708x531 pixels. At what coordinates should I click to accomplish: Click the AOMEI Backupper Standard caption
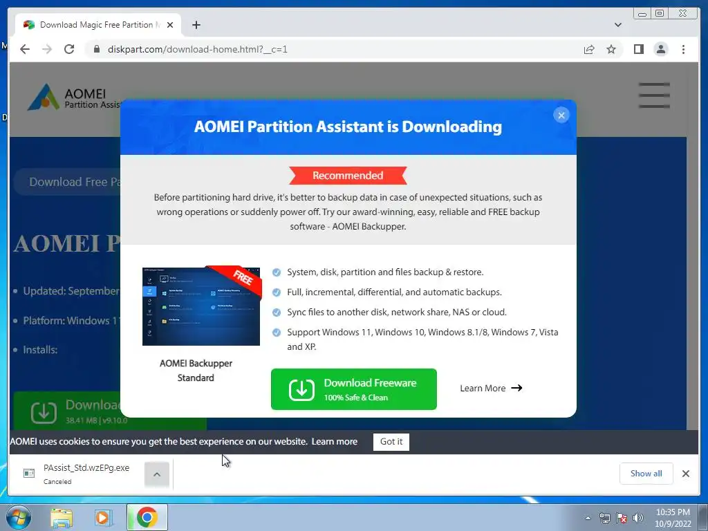tap(196, 371)
